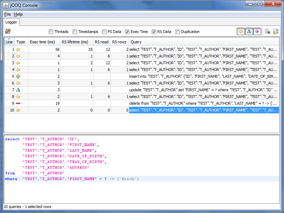284x213 pixels.
Task: Sort by RS read column header
Action: [x=102, y=42]
